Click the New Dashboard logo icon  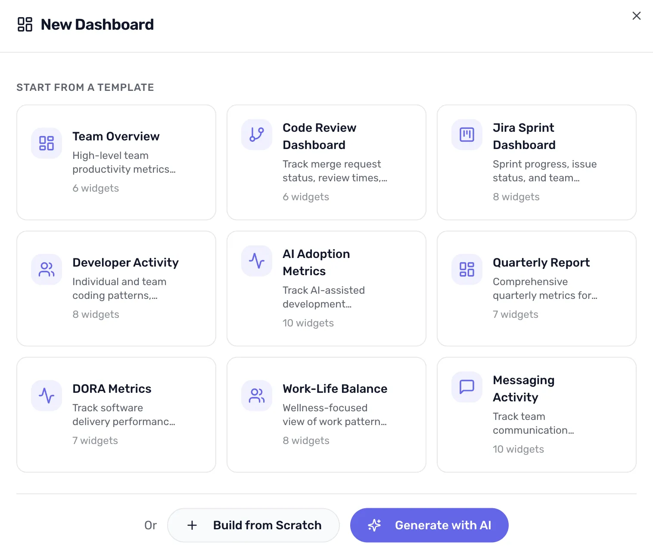pos(25,25)
